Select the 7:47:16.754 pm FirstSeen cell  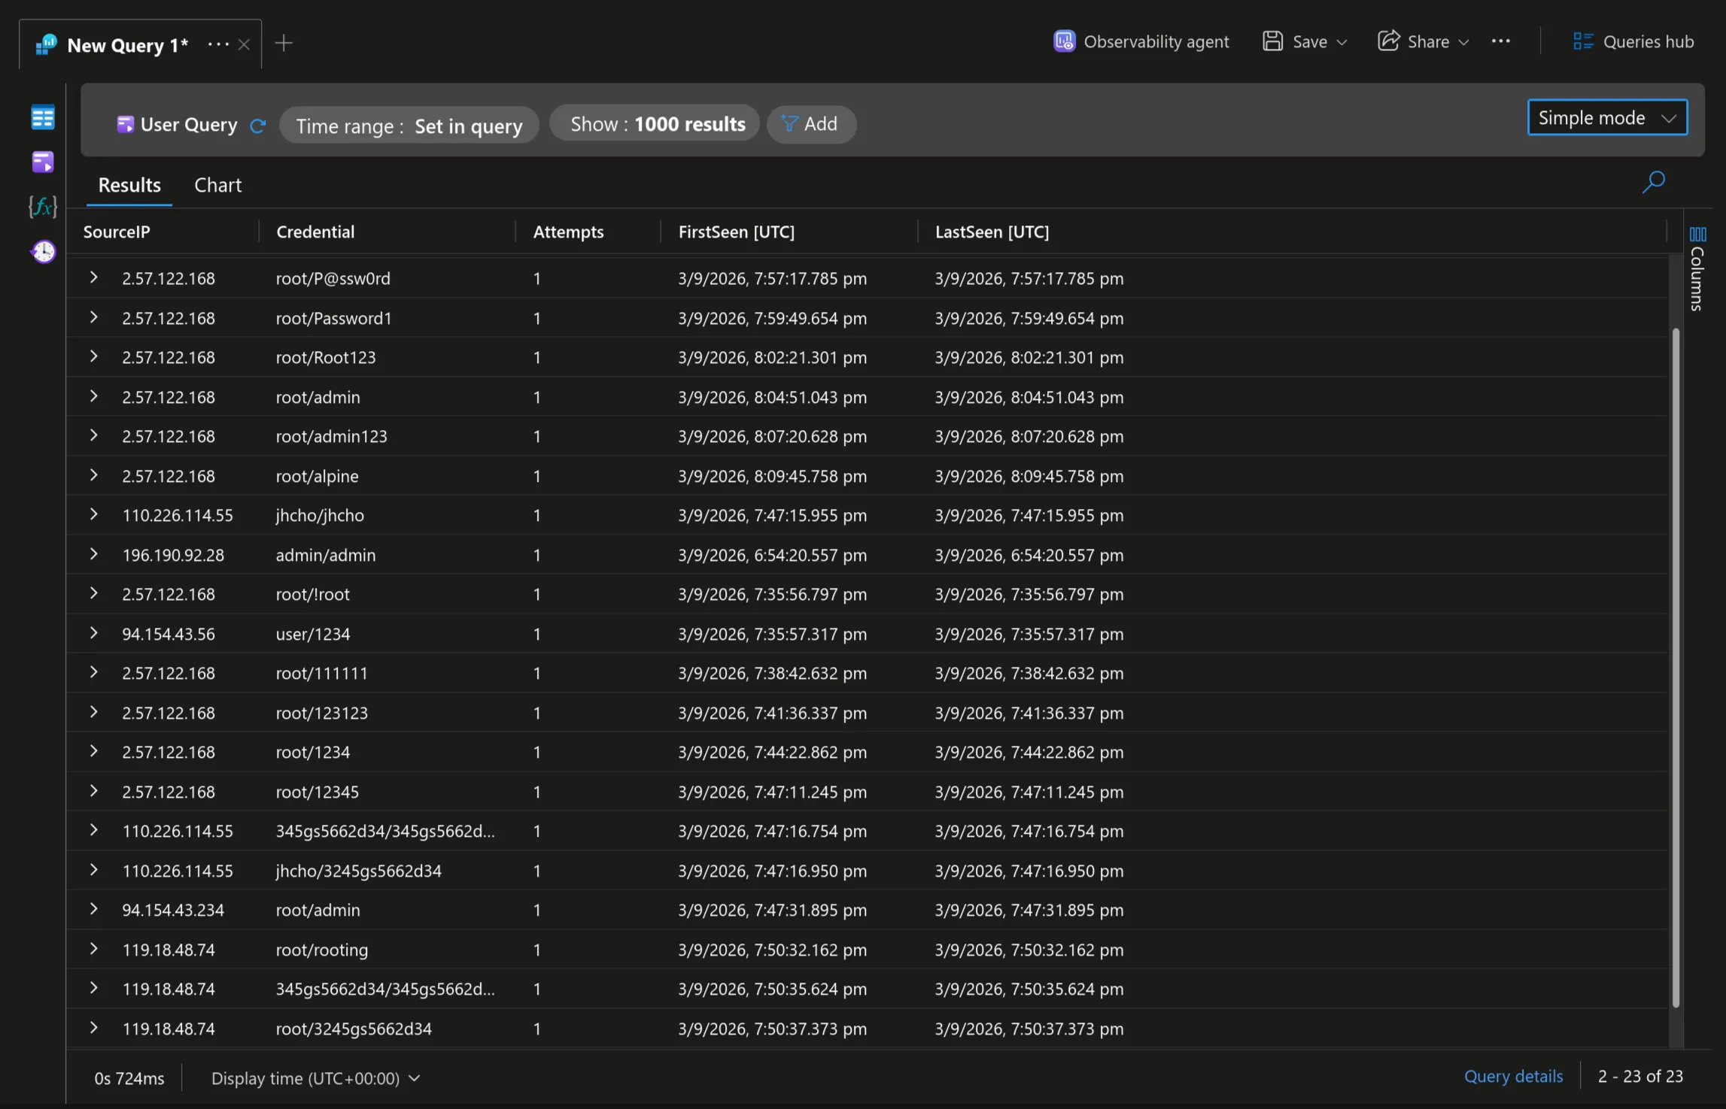pos(772,831)
